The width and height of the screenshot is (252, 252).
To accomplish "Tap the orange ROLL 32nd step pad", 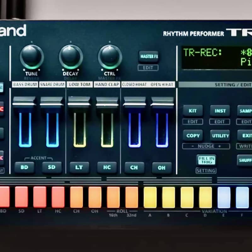I will (x=132, y=197).
